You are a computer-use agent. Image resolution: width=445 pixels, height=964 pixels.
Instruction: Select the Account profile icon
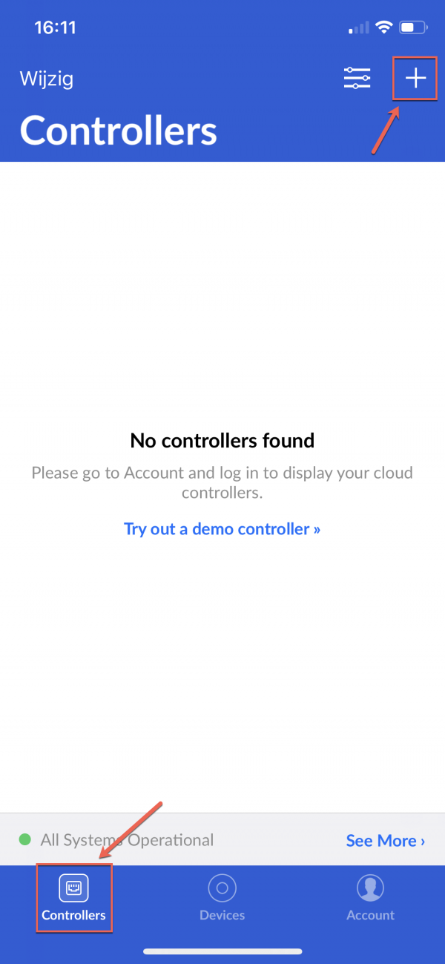pyautogui.click(x=370, y=888)
